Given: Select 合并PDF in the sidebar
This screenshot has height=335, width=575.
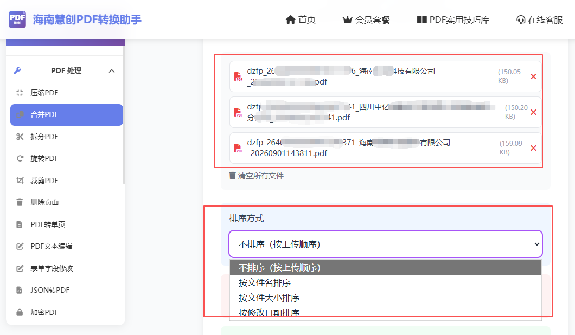Looking at the screenshot, I should click(x=66, y=115).
